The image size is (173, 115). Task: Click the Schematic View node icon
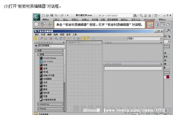click(x=50, y=25)
